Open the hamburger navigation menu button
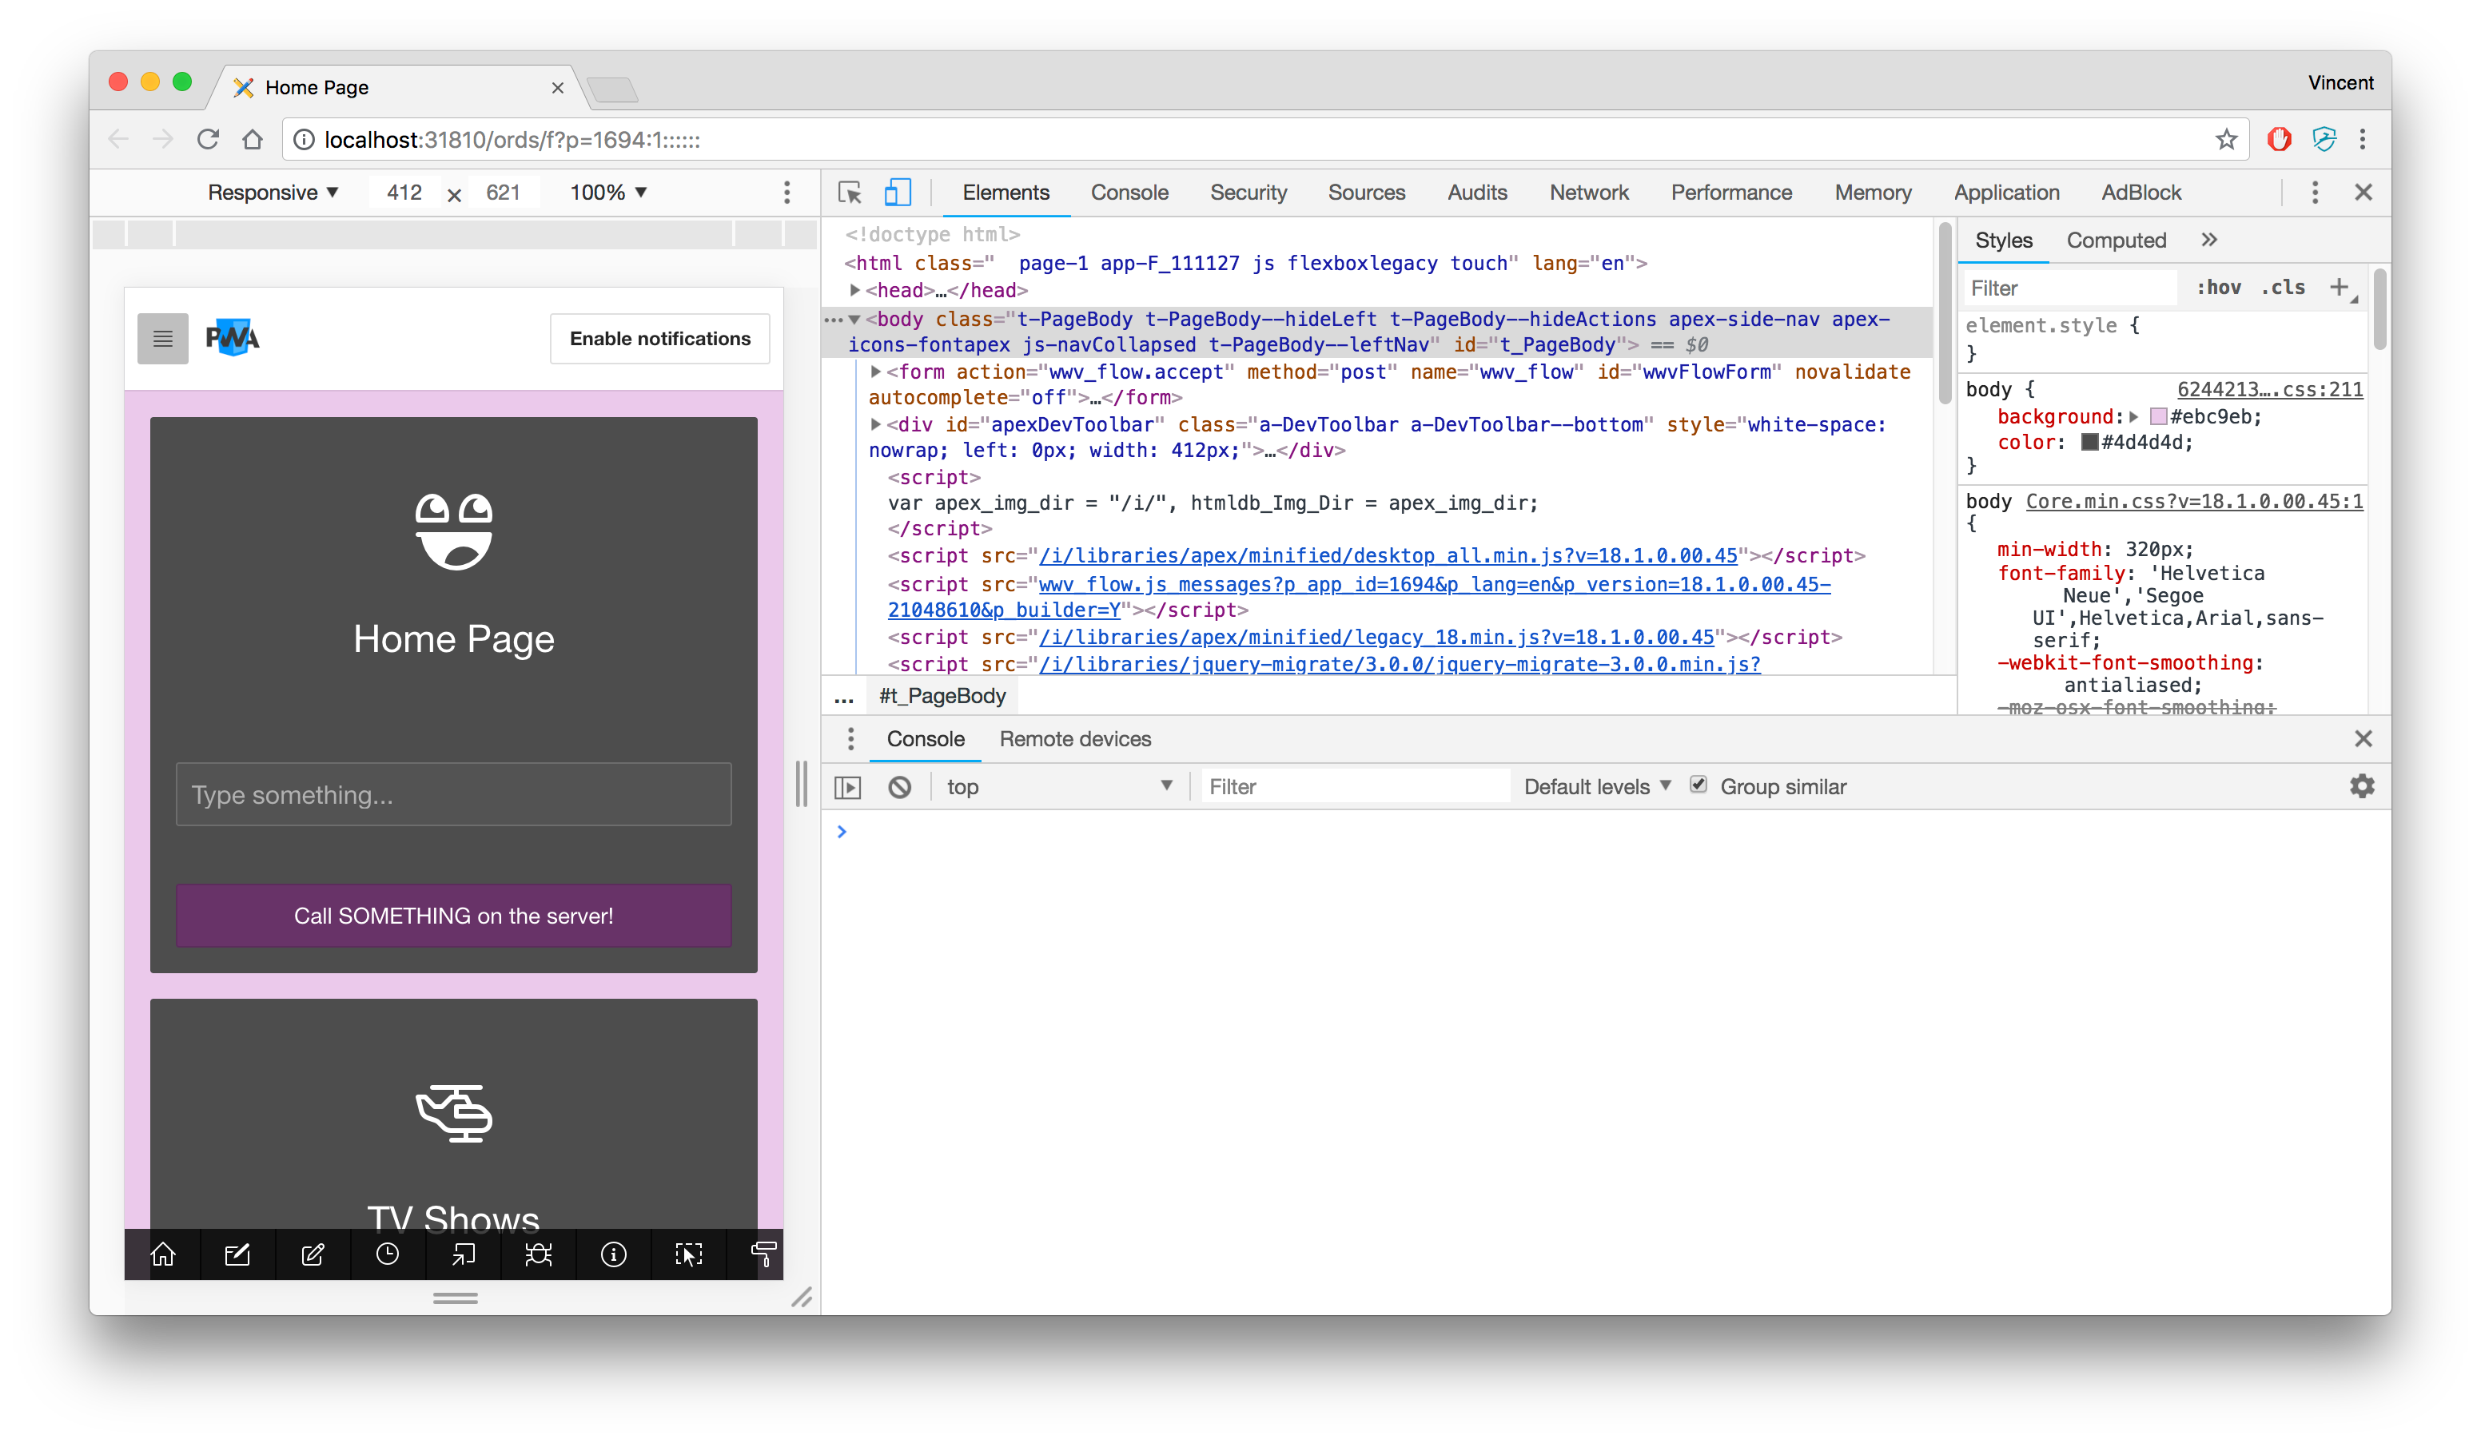Screen dimensions: 2481x1443 coord(162,339)
